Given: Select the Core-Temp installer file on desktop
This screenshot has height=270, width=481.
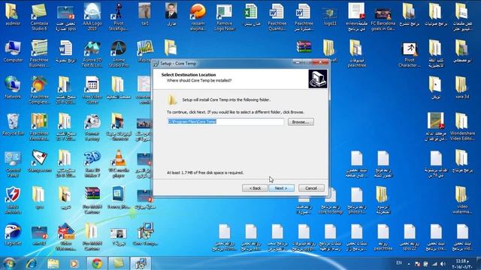Looking at the screenshot, I should [145, 235].
